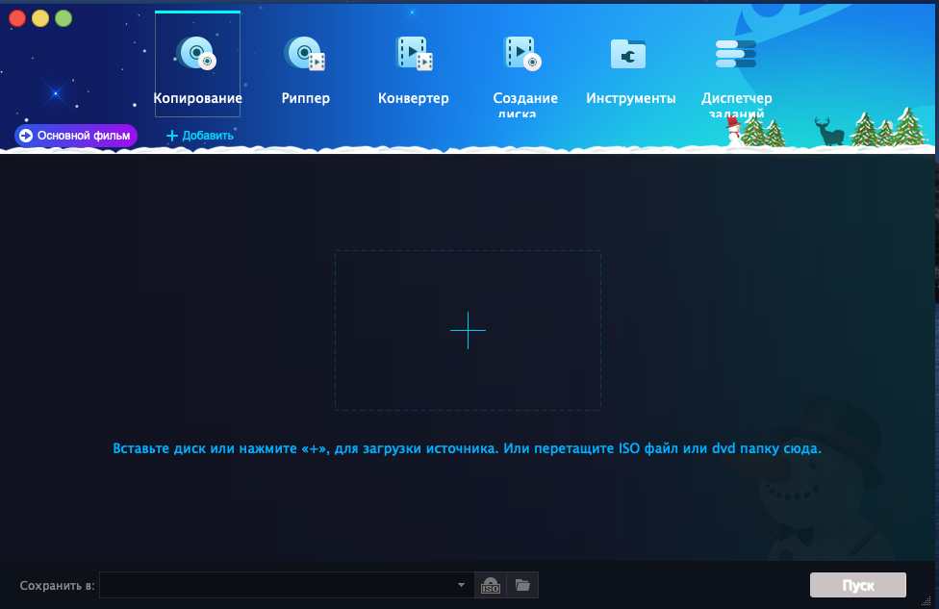Click the Добавить add source button
939x609 pixels.
(200, 136)
